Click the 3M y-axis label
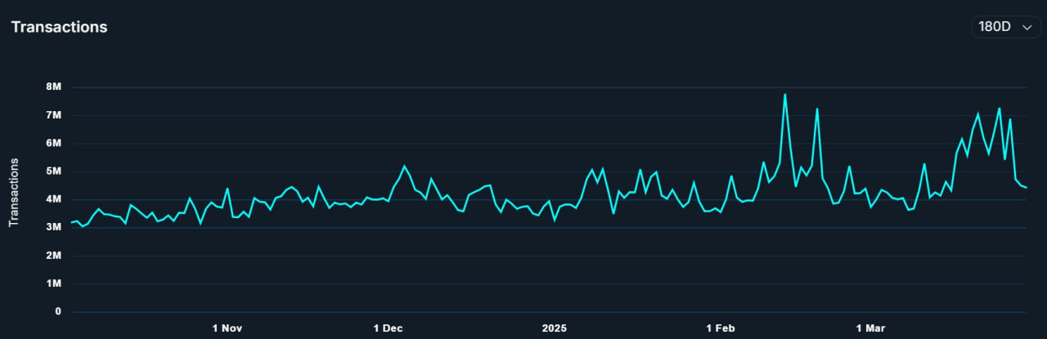 (x=53, y=228)
